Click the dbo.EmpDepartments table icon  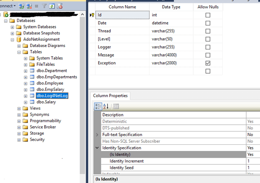pyautogui.click(x=32, y=77)
